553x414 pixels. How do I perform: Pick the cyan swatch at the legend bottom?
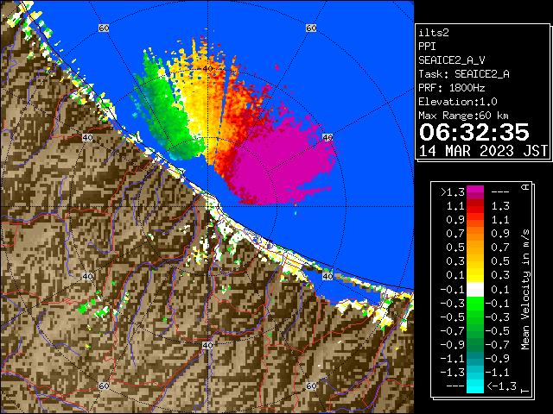475,386
